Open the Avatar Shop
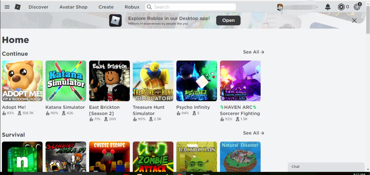The width and height of the screenshot is (370, 175). tap(73, 7)
